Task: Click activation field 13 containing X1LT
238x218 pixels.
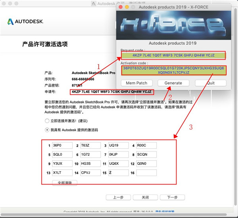Action: click(62, 173)
